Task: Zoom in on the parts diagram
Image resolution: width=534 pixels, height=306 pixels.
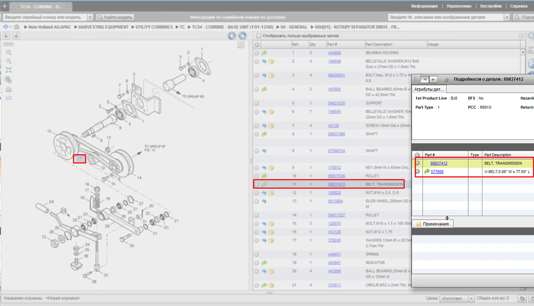Action: tap(9, 52)
